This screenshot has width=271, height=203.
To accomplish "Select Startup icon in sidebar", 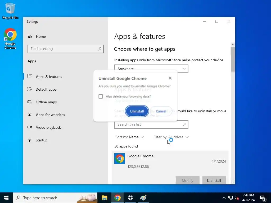I will click(30, 140).
